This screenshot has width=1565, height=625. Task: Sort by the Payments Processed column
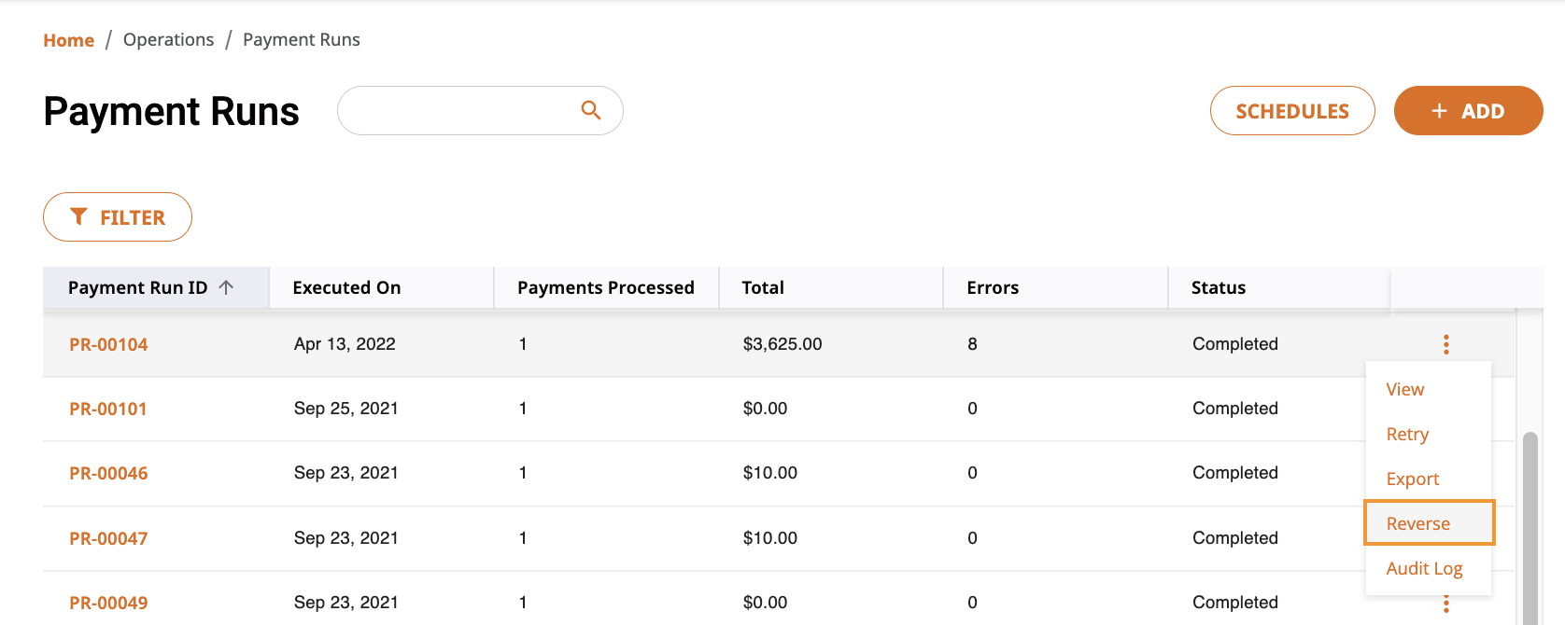coord(606,287)
